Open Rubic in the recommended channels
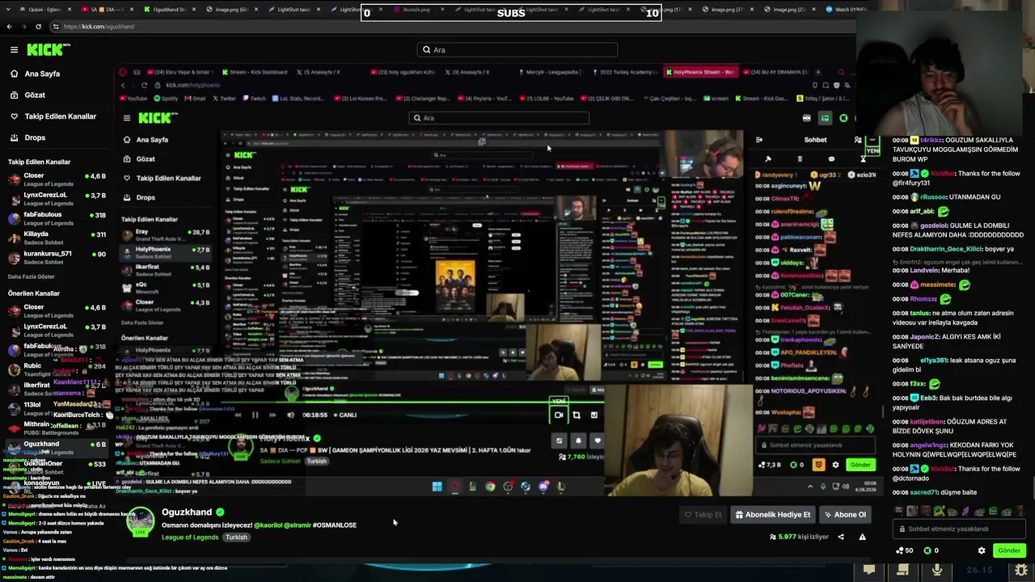This screenshot has width=1035, height=582. pos(55,369)
